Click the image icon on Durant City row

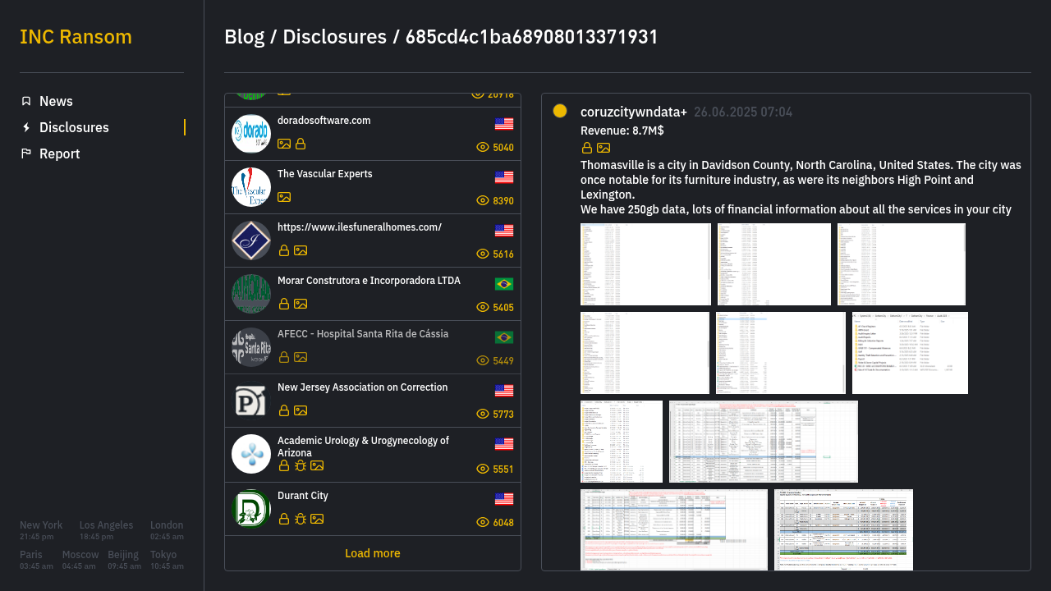pyautogui.click(x=317, y=519)
